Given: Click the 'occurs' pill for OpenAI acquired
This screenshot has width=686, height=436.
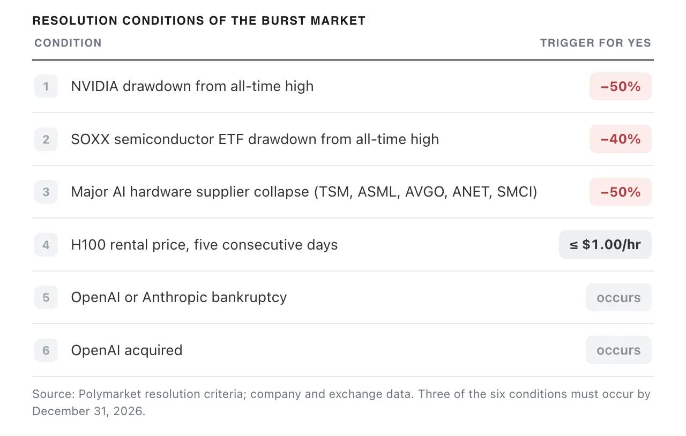Looking at the screenshot, I should 618,350.
